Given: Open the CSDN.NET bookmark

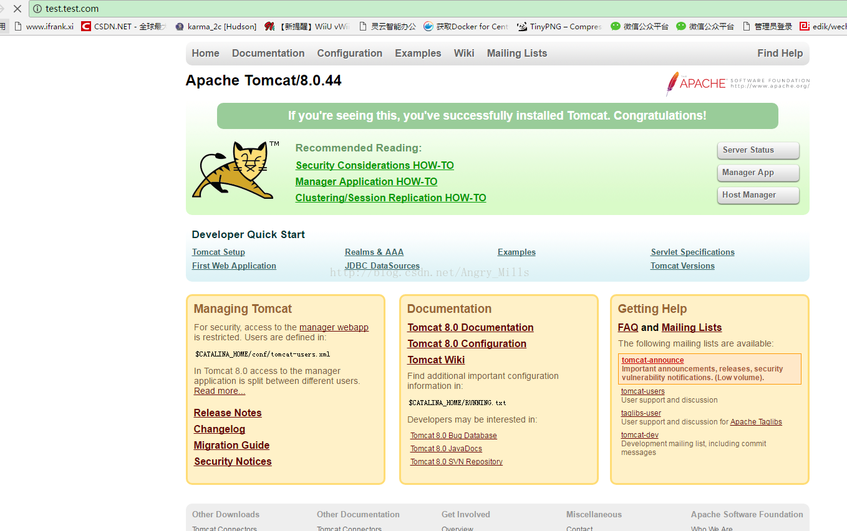Looking at the screenshot, I should click(123, 26).
